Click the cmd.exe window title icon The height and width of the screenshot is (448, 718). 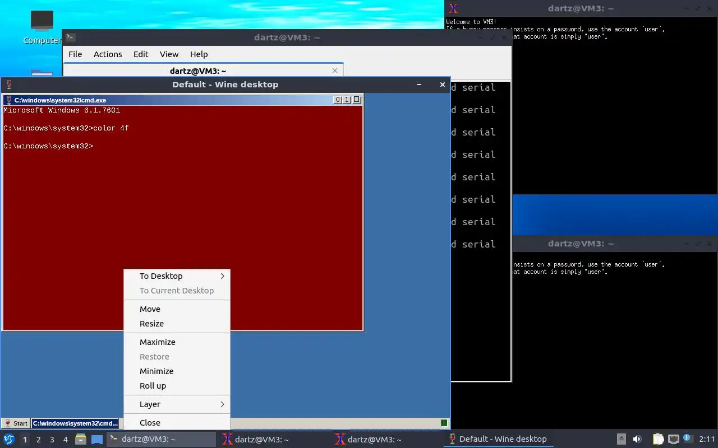click(x=8, y=100)
